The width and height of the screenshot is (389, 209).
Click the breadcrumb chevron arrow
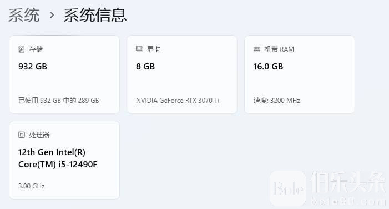coord(52,15)
